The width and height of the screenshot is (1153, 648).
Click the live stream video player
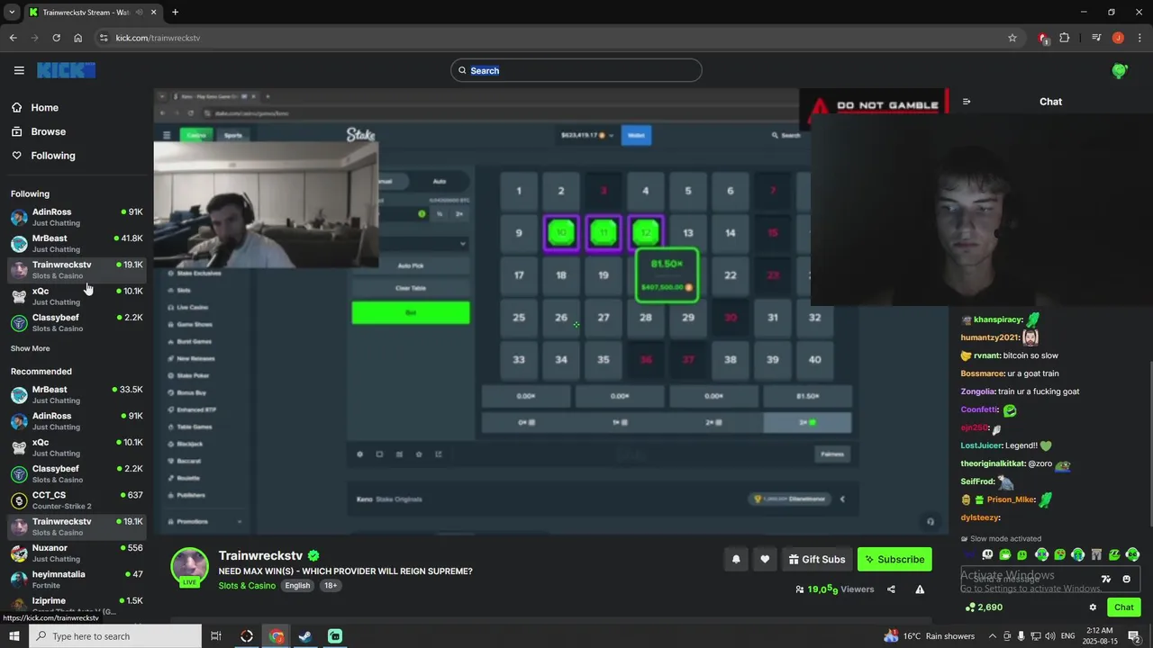(x=551, y=311)
